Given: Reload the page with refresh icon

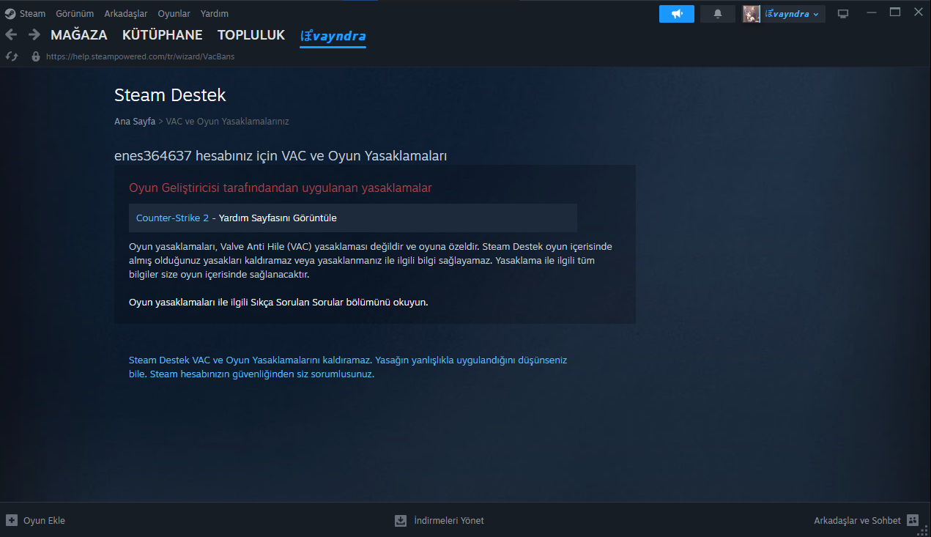Looking at the screenshot, I should (x=12, y=56).
